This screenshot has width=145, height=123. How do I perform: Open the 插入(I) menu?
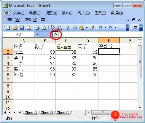point(67,13)
